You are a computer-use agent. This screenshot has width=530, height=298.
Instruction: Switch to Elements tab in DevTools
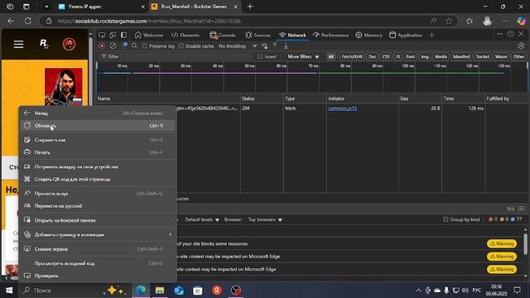(185, 35)
